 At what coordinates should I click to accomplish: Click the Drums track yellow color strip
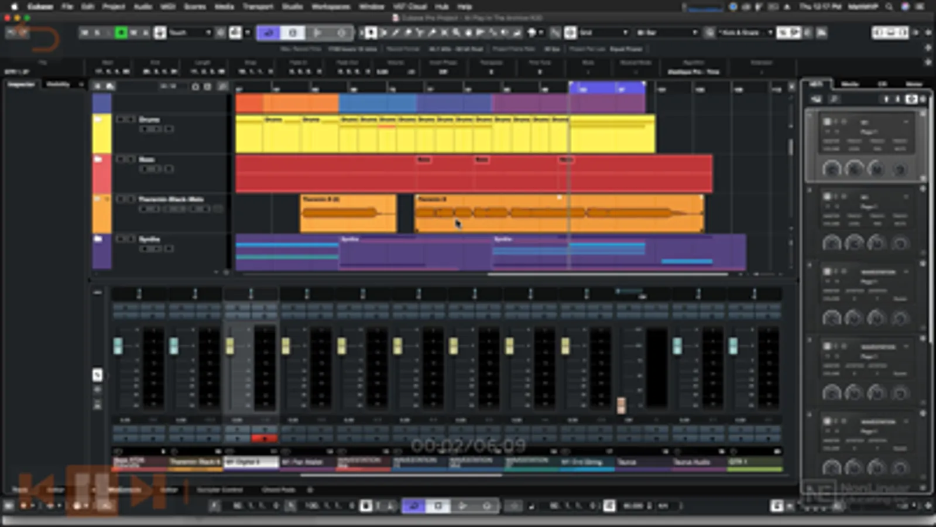tap(102, 134)
